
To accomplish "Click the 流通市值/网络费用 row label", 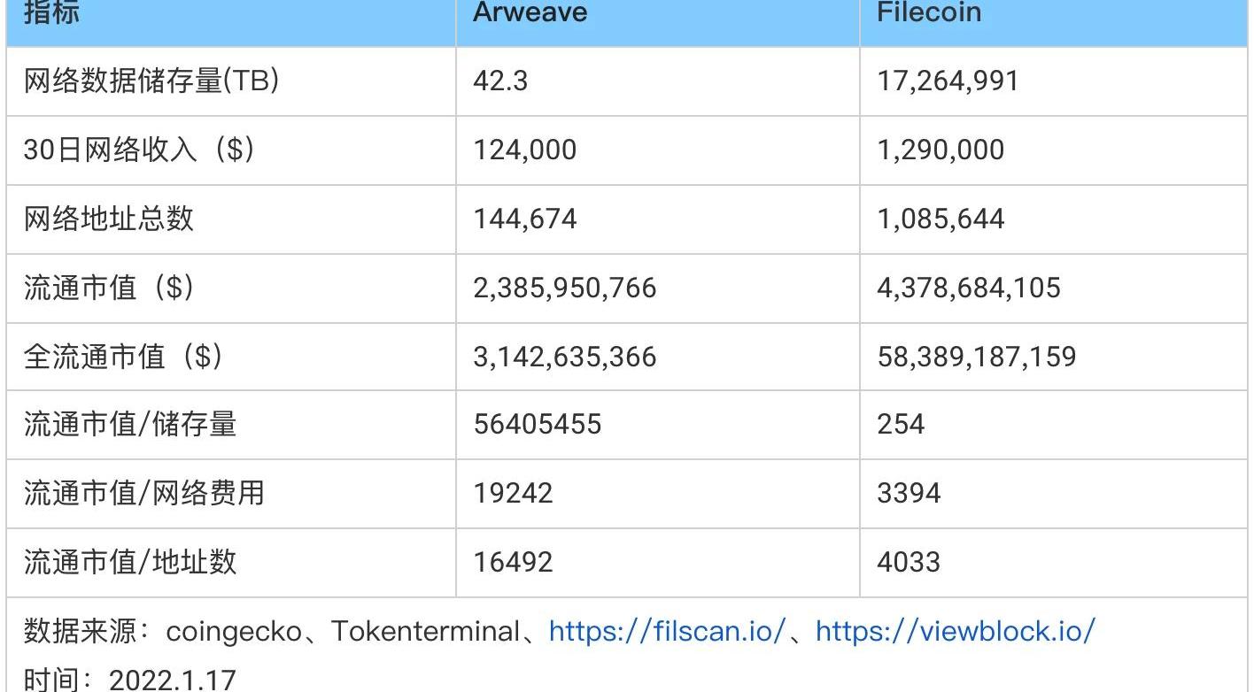I will pos(143,493).
